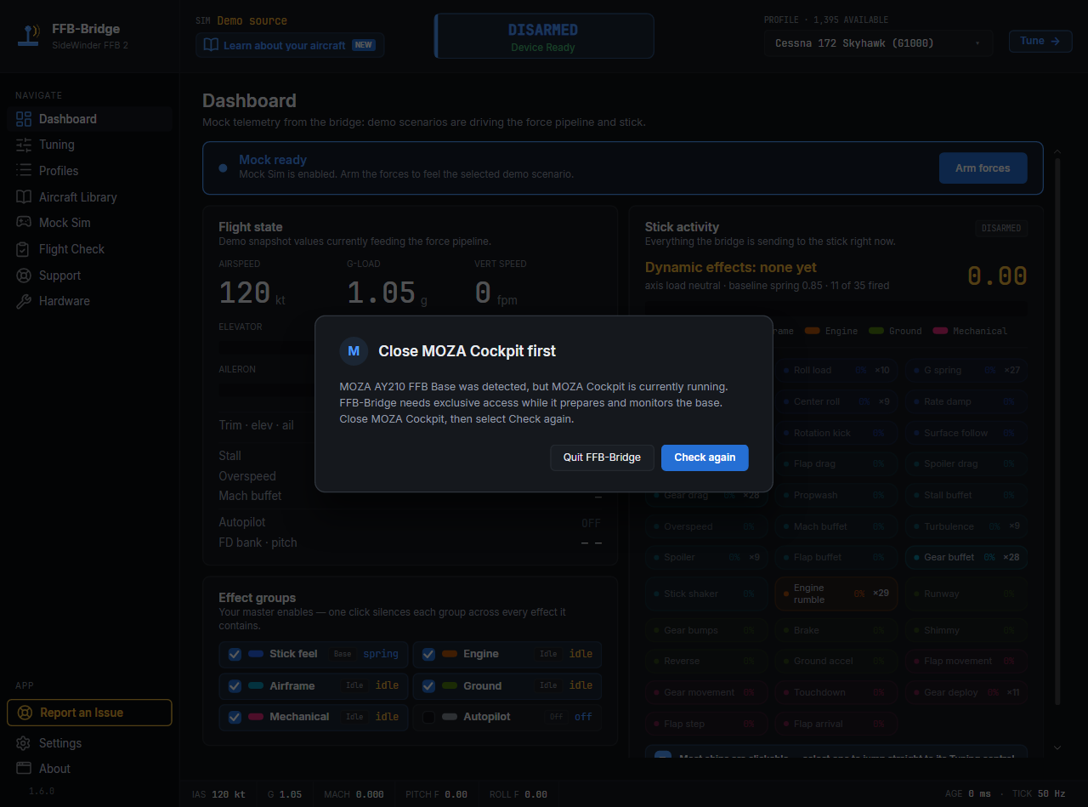Open the Mock Sim page
The image size is (1088, 807).
pyautogui.click(x=89, y=223)
